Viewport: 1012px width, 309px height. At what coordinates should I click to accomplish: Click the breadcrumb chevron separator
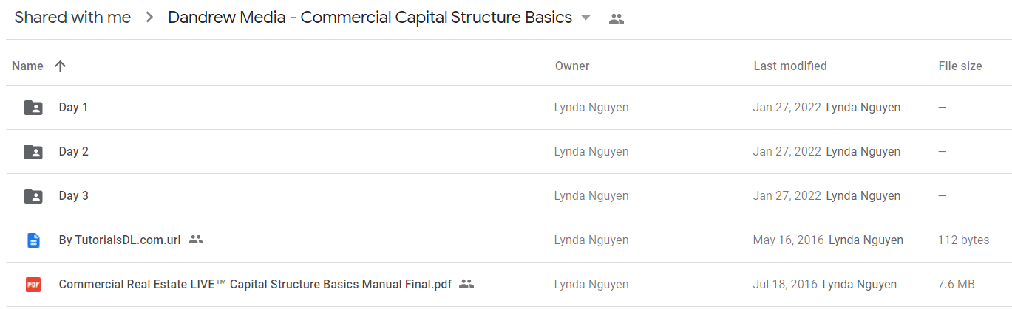[149, 18]
